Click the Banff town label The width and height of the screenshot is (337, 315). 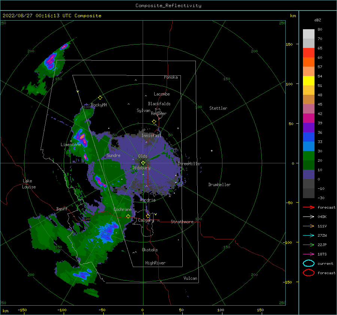click(x=62, y=209)
